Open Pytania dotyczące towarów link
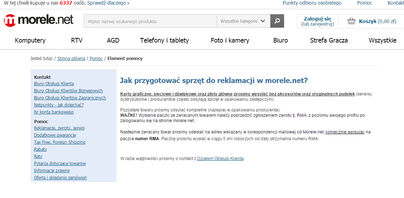This screenshot has width=404, height=198. [60, 164]
